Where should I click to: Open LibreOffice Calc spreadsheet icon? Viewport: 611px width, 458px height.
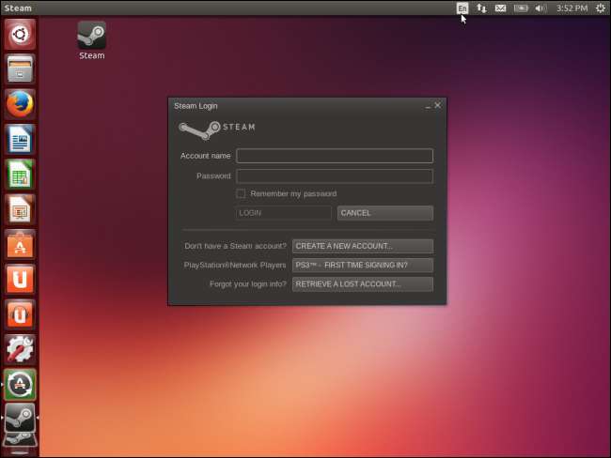click(x=20, y=175)
